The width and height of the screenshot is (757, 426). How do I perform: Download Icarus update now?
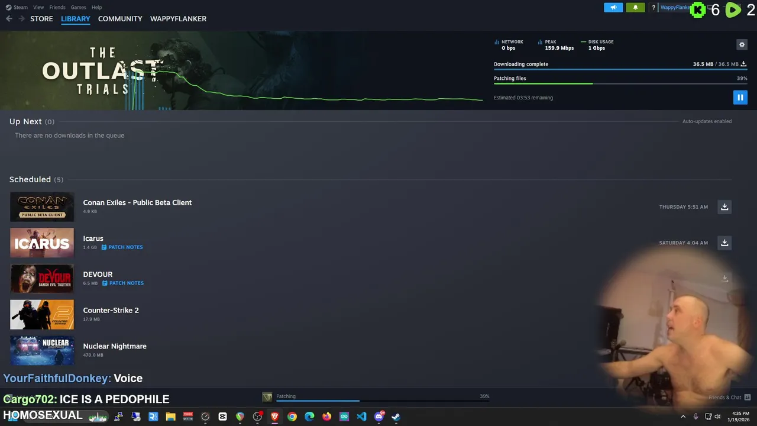(724, 243)
